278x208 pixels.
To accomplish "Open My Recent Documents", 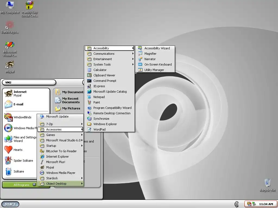I will [69, 100].
